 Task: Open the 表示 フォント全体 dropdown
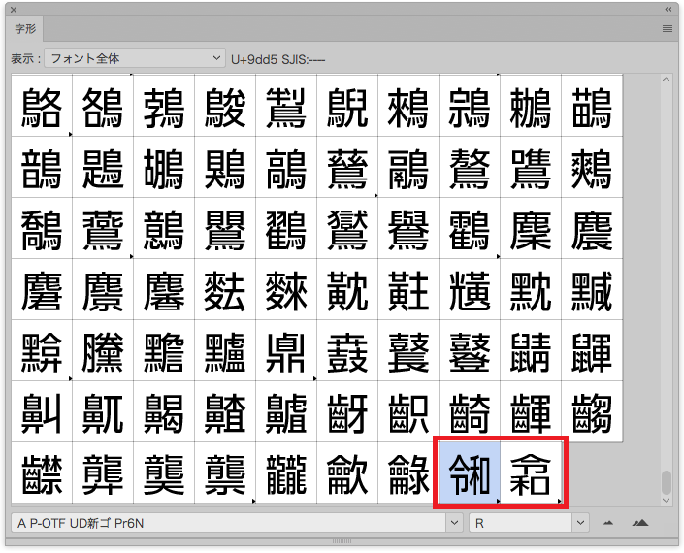coord(135,58)
